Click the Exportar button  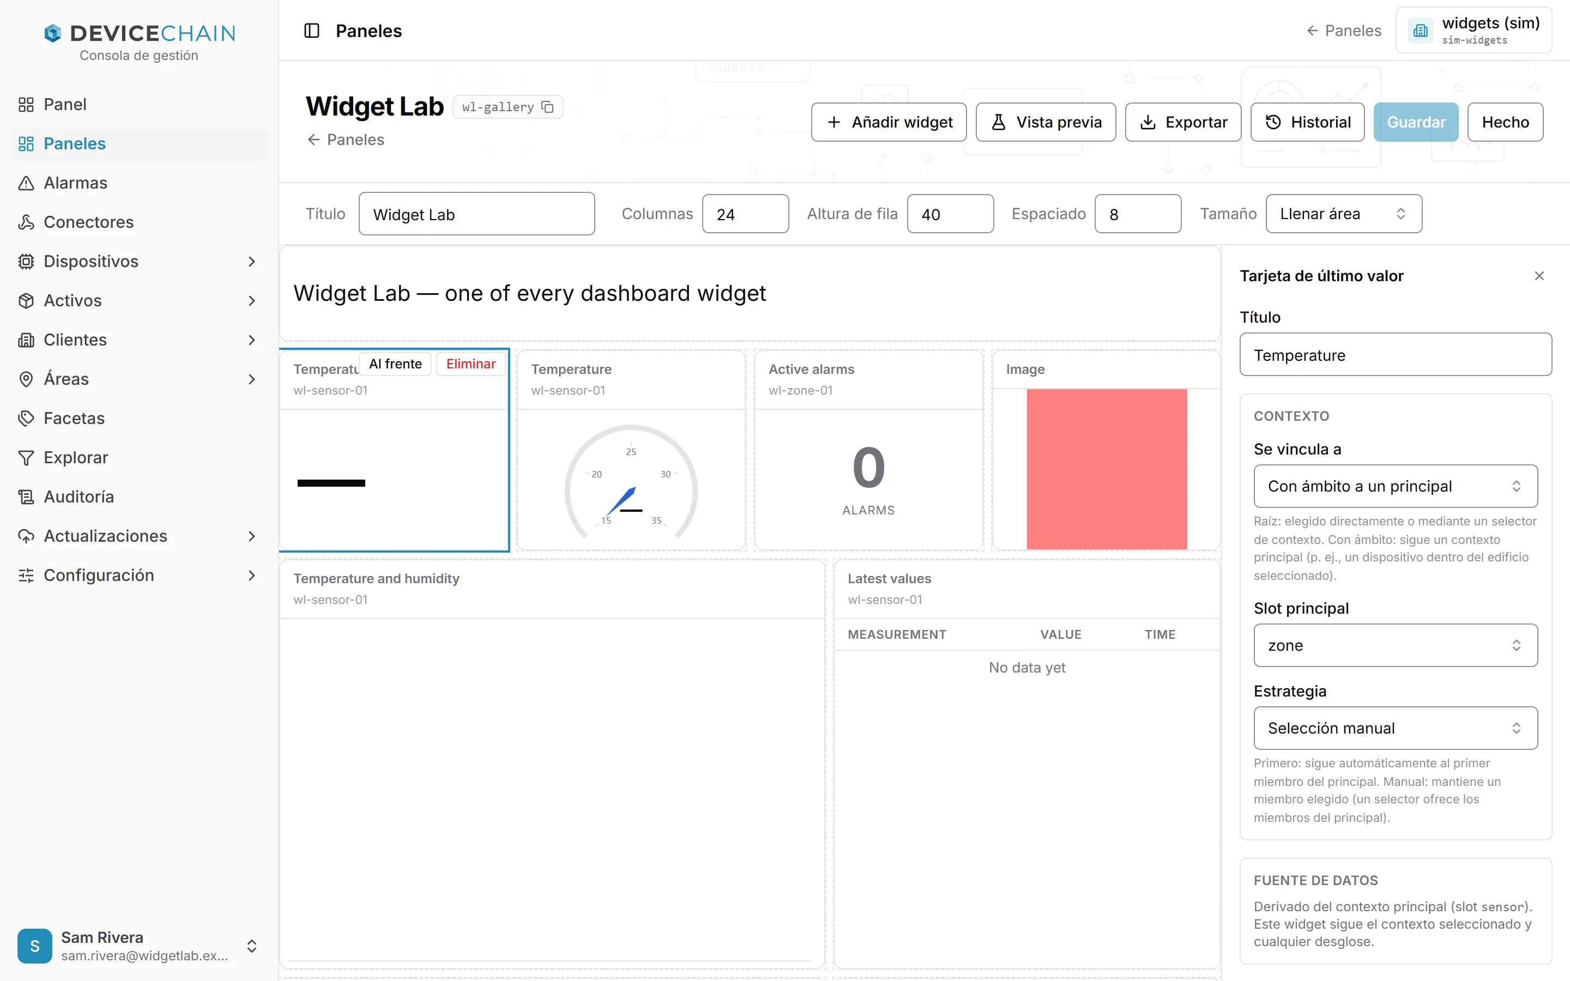point(1183,122)
